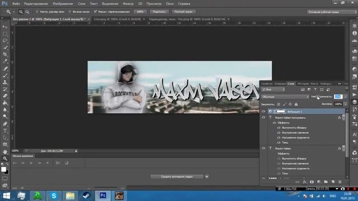358x201 pixels.
Task: Click the foreground color swatch
Action: click(3, 169)
